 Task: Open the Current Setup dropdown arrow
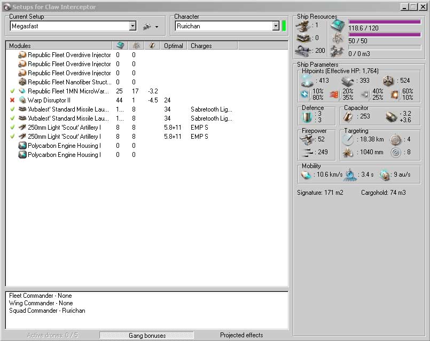pyautogui.click(x=132, y=26)
